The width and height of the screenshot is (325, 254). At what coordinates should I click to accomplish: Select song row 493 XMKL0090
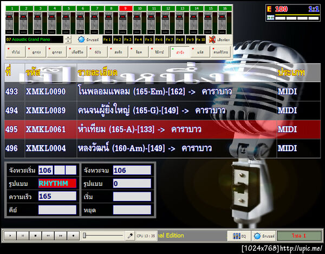pyautogui.click(x=162, y=92)
